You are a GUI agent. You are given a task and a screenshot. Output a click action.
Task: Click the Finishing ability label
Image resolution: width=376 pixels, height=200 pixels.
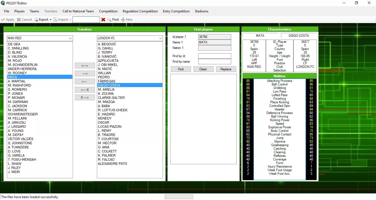[x=280, y=99]
